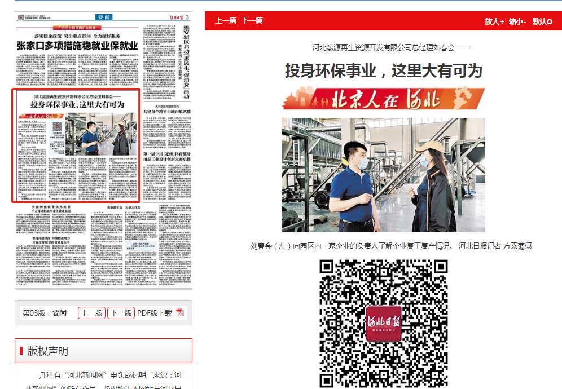Click the 北京人在河北 column banner image
Screen dimensions: 562x389
click(383, 99)
